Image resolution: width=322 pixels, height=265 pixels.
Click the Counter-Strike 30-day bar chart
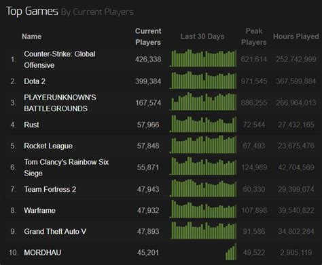(203, 58)
